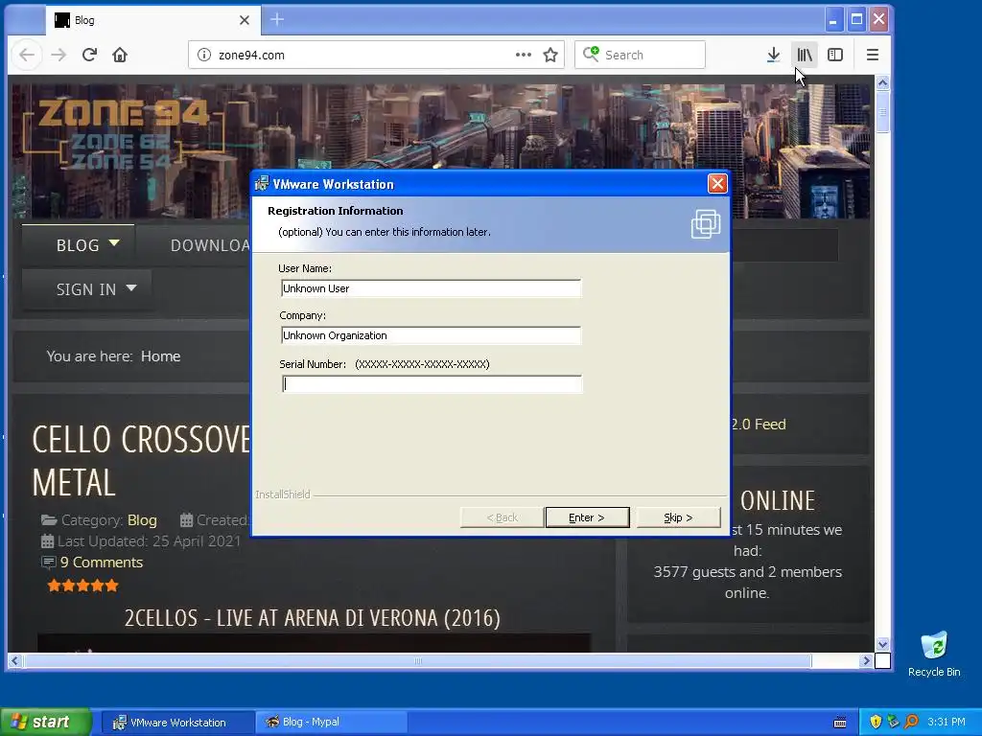Go back with the browser back arrow
The width and height of the screenshot is (982, 736).
click(x=27, y=55)
